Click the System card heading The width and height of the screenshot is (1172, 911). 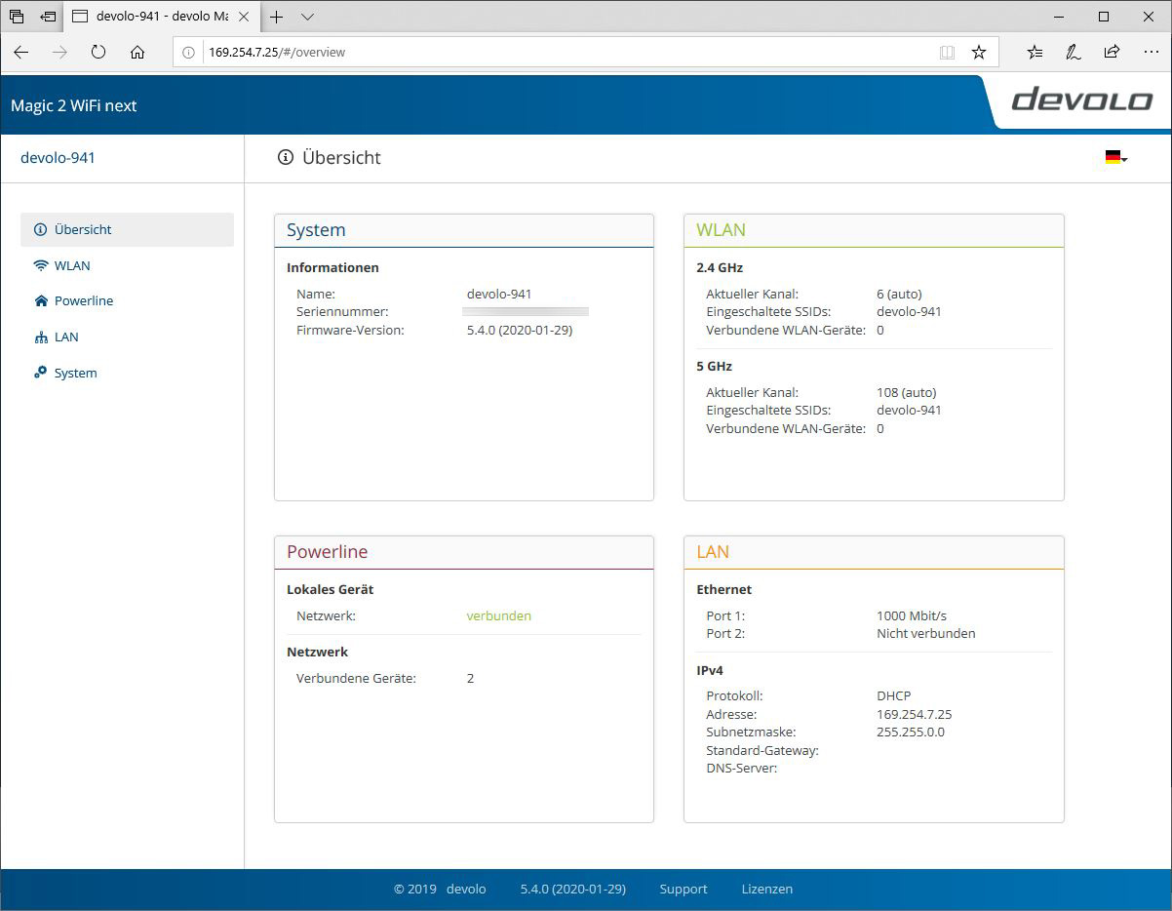(x=316, y=230)
